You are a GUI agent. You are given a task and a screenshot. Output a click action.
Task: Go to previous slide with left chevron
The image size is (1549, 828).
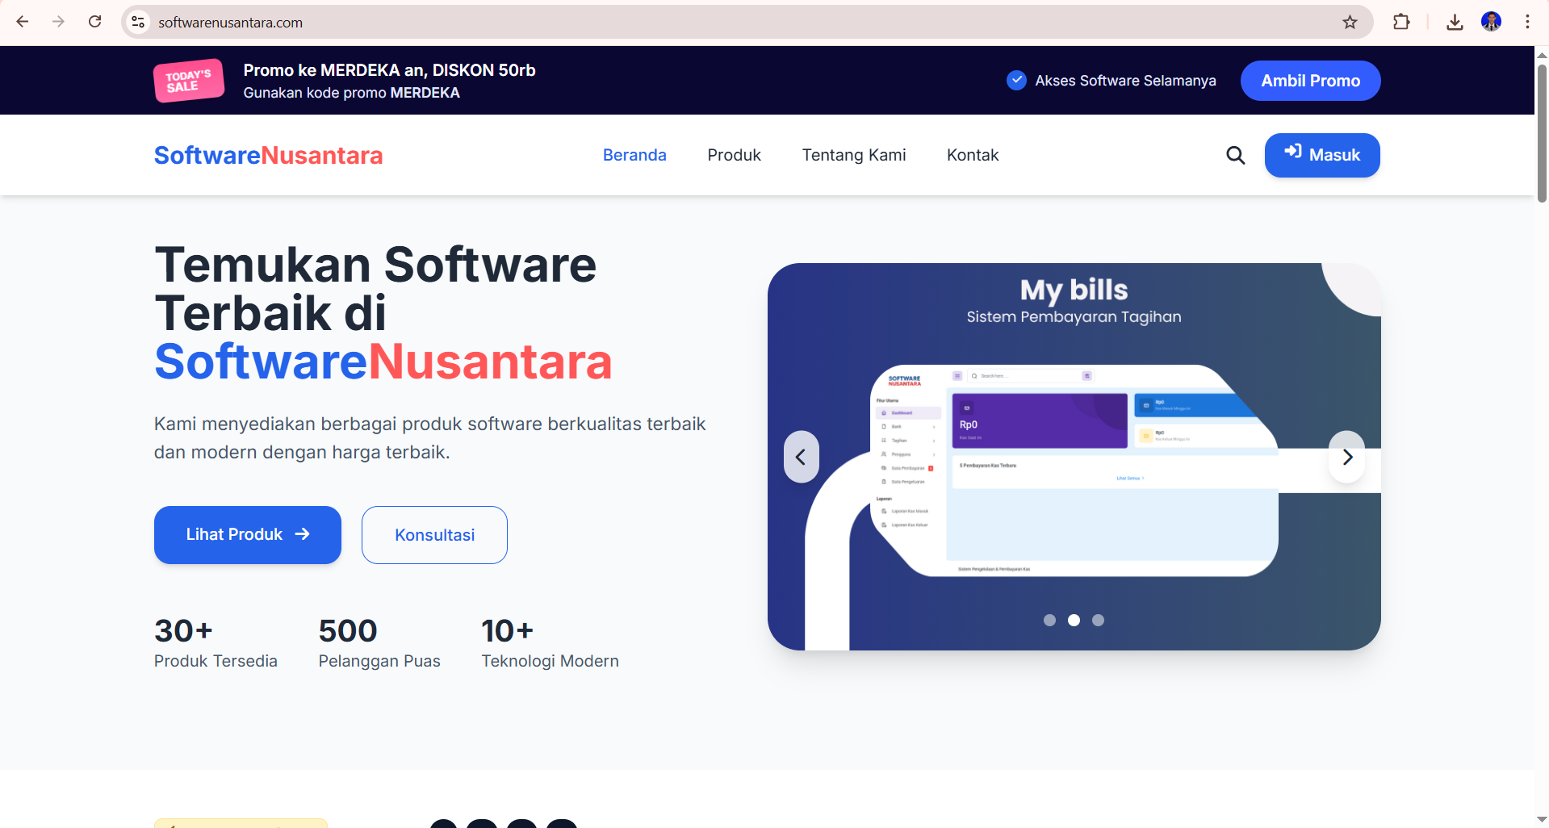click(802, 456)
